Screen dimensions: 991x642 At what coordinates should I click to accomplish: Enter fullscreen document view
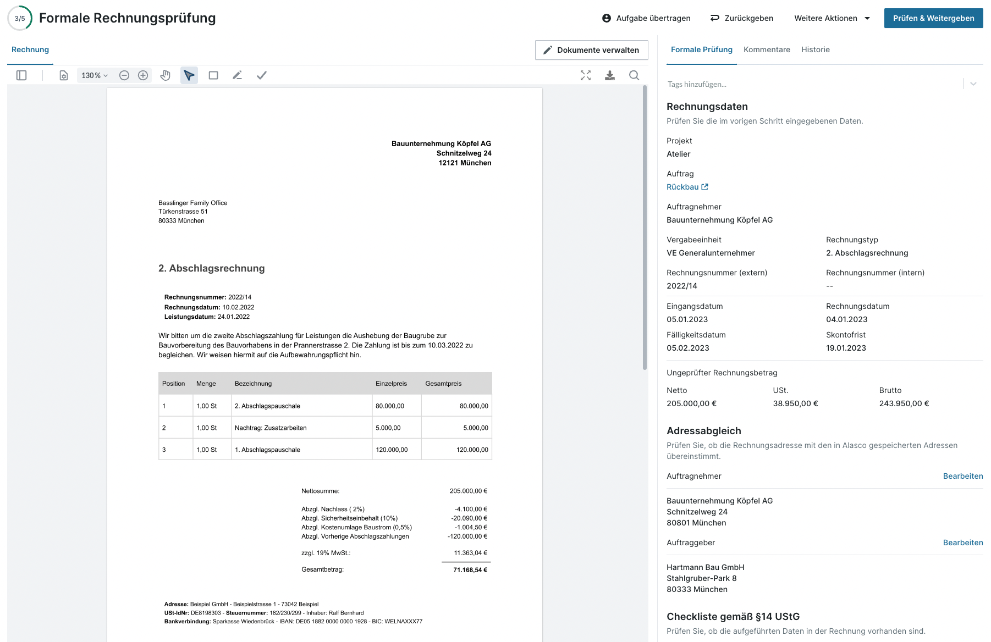pos(586,75)
